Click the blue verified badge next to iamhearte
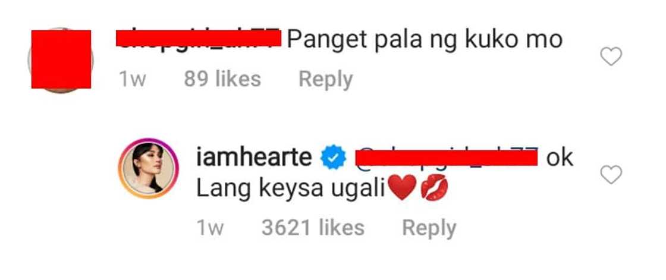 [x=334, y=159]
